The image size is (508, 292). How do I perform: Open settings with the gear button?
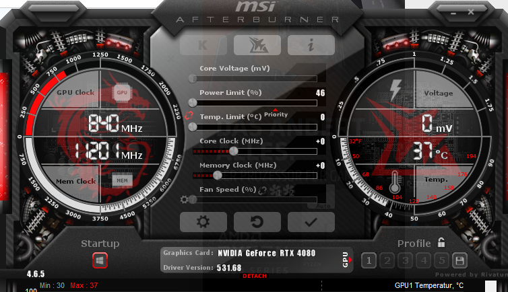[x=203, y=222]
